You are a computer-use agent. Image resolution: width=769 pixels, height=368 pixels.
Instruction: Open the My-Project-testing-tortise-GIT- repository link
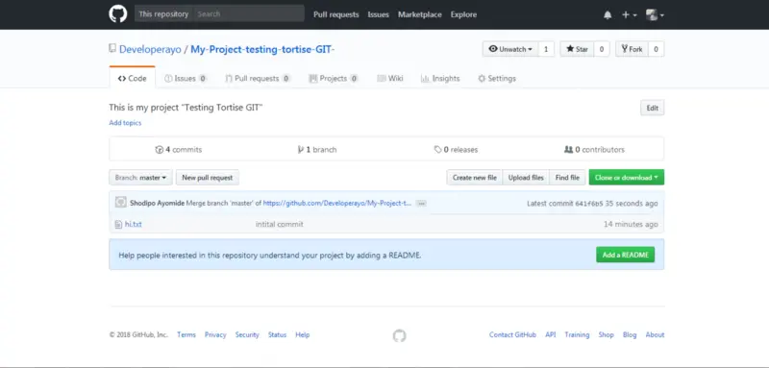tap(262, 50)
